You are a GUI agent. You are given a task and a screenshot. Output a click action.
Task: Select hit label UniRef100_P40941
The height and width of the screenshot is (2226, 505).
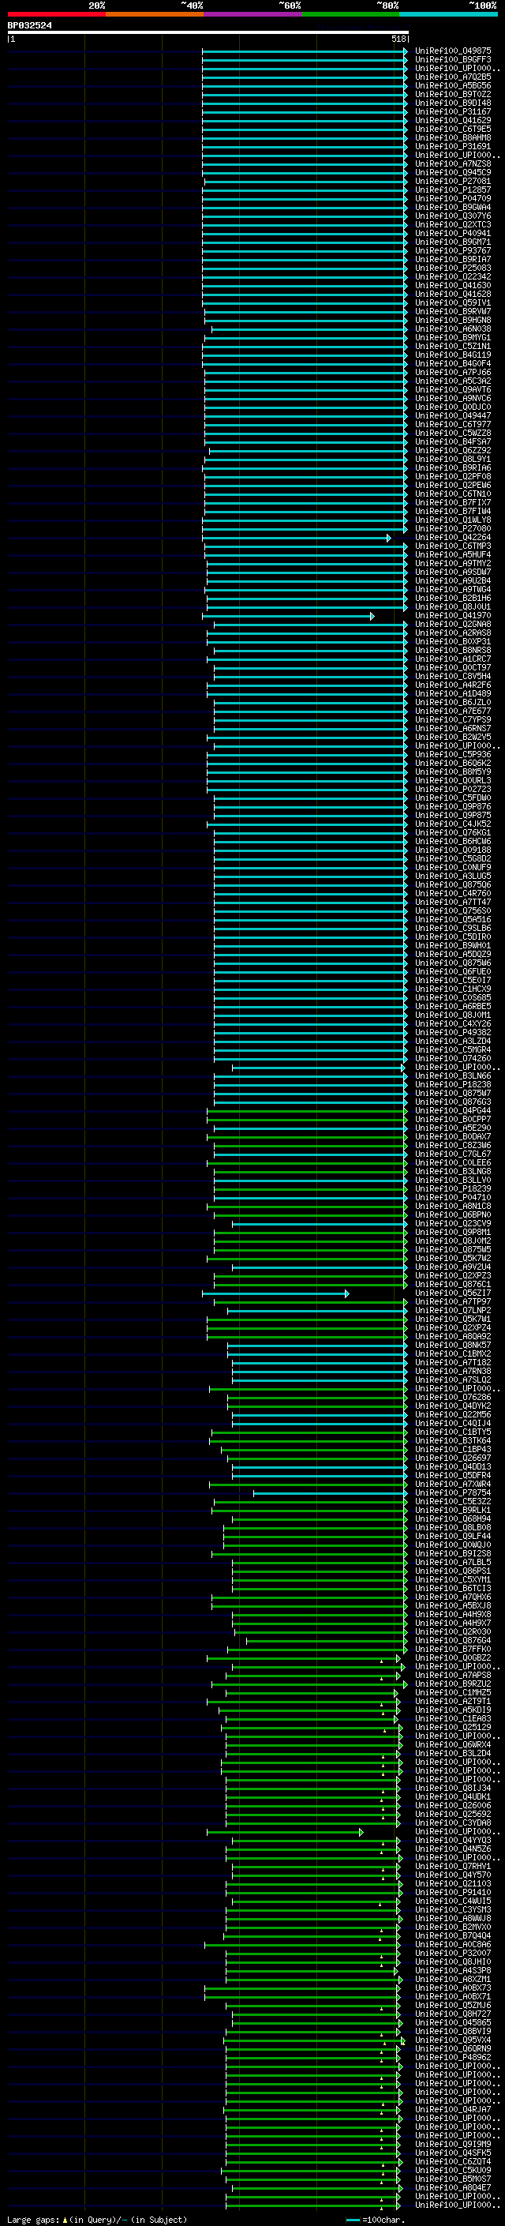pos(453,233)
